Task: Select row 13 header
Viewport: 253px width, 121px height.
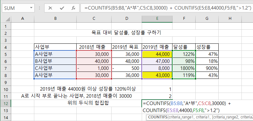Action: point(6,110)
